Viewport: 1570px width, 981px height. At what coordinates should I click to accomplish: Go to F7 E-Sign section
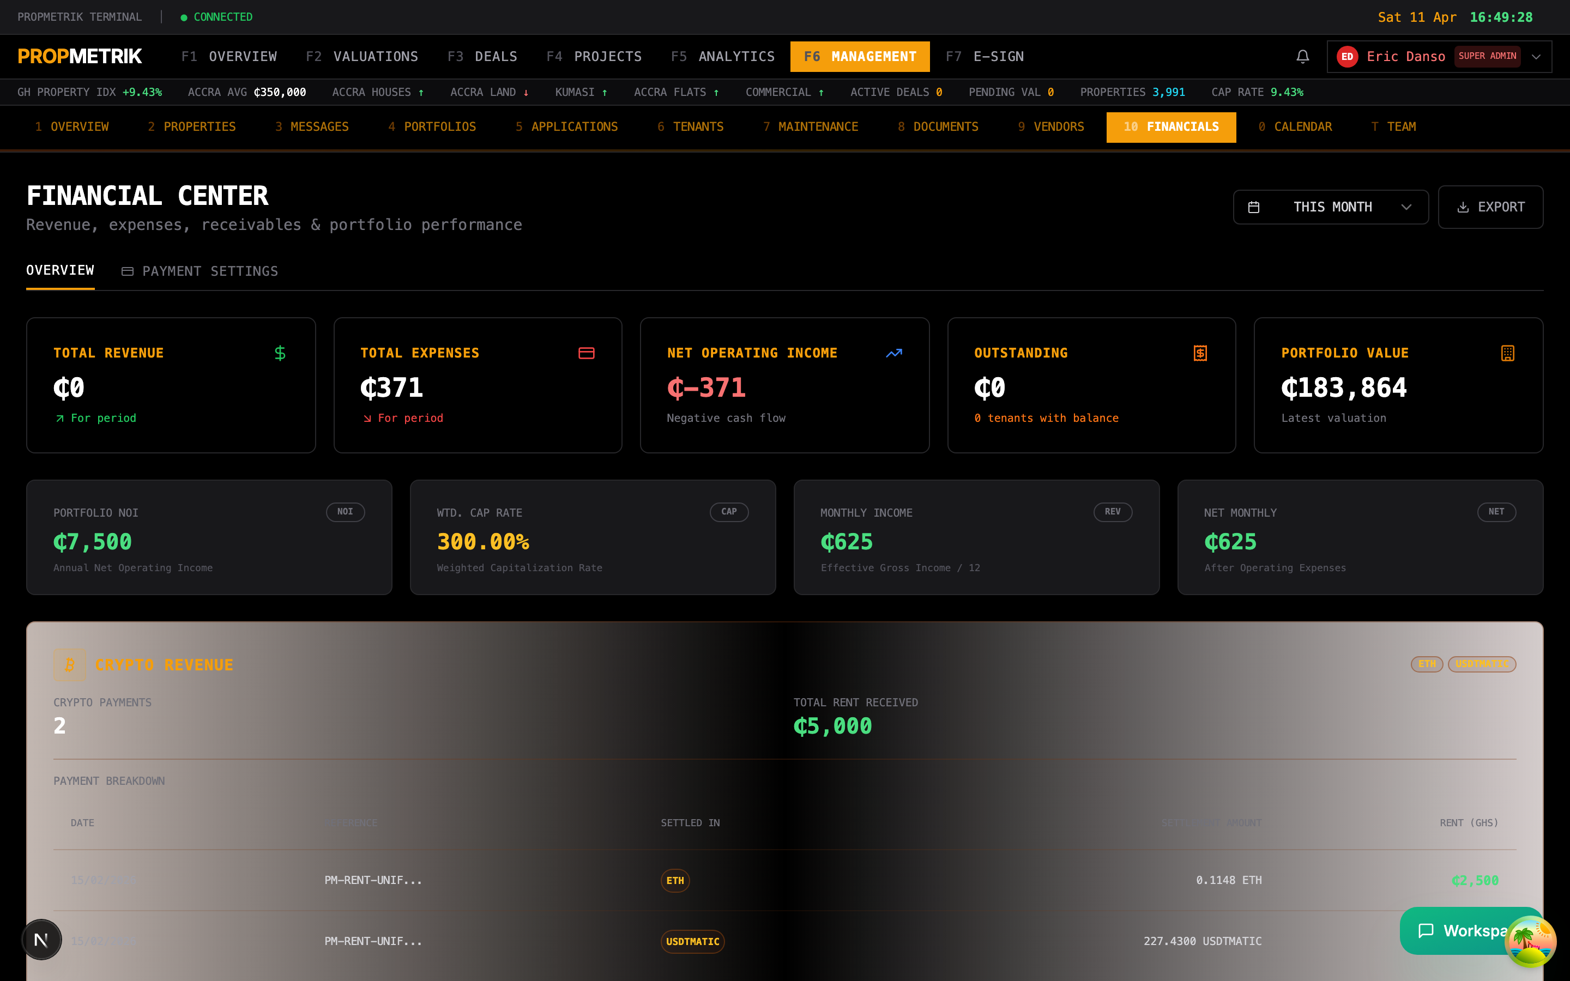pos(985,57)
